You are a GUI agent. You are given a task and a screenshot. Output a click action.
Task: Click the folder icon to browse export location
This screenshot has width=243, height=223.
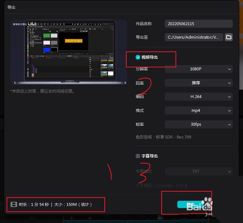(x=228, y=37)
